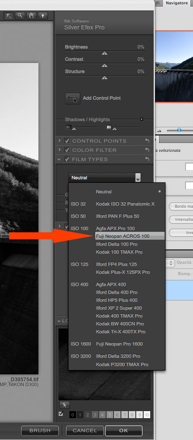Choose Ilford FP4 Plus 125
This screenshot has height=440, width=193.
pos(117,264)
